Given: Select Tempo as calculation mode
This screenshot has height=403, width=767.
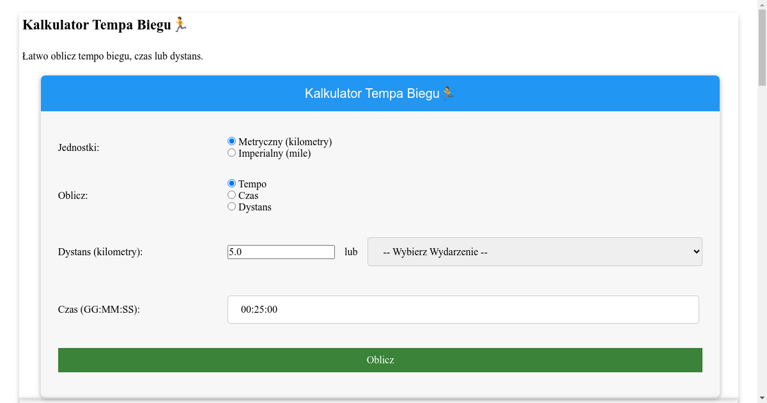Looking at the screenshot, I should point(231,183).
